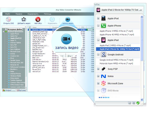Close the left sidebar with the X icon

click(25, 27)
